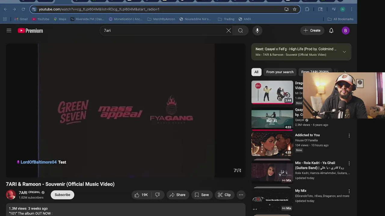Click the video player area
Image resolution: width=385 pixels, height=216 pixels.
126,111
